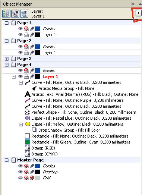Open the Object Manager flyout arrow menu
Viewport: 142px width, 195px height.
point(138,13)
